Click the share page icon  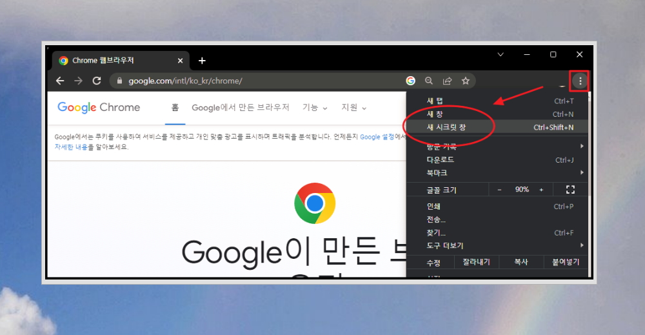point(447,81)
